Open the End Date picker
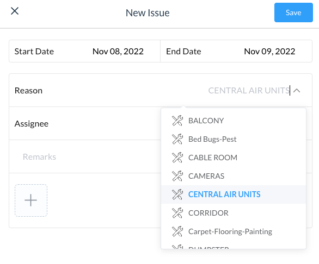Viewport: 319px width, 264px height. [x=236, y=51]
